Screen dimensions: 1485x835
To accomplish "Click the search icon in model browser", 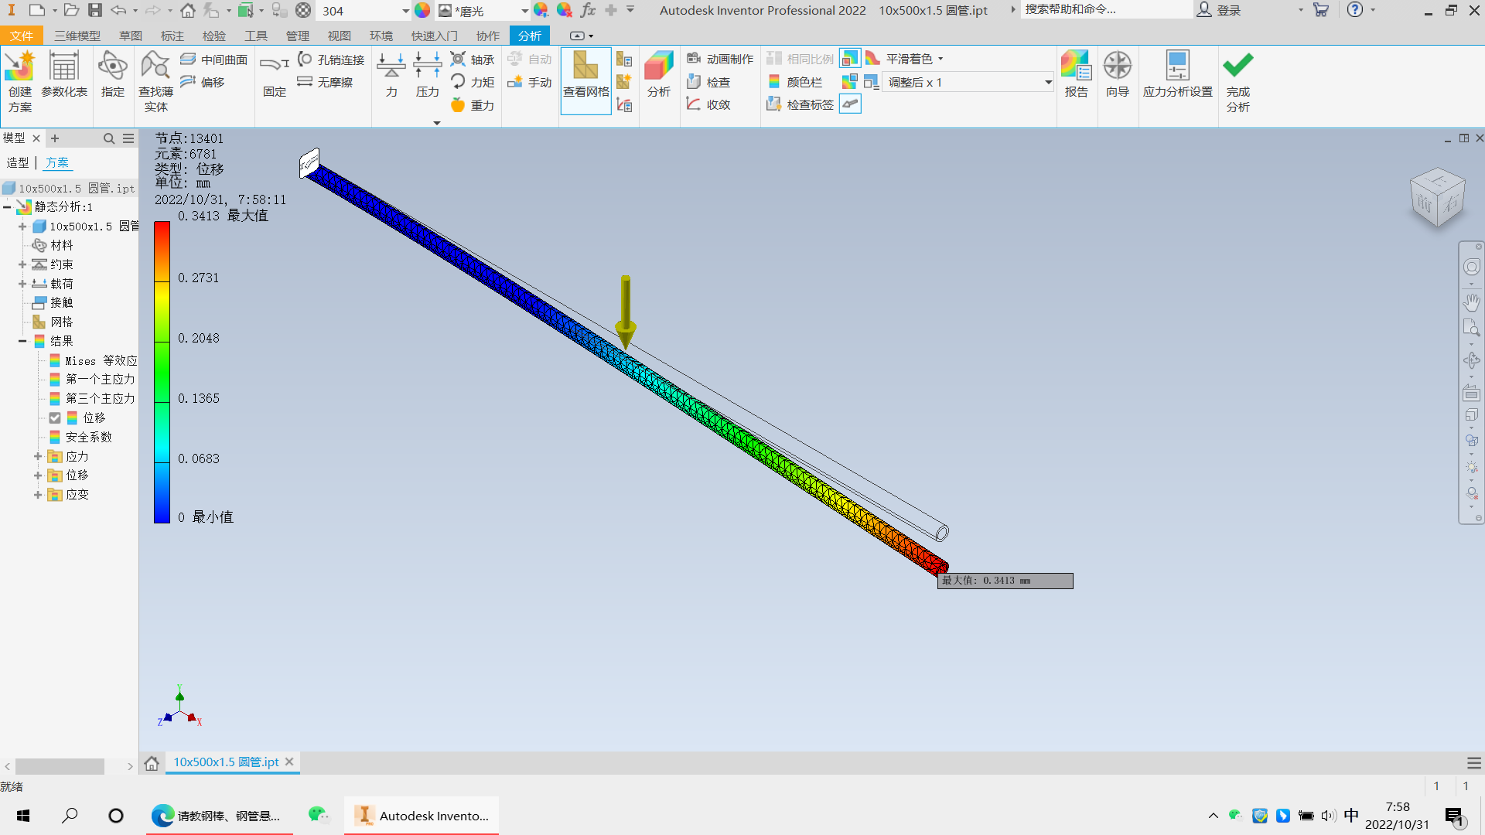I will (x=109, y=138).
